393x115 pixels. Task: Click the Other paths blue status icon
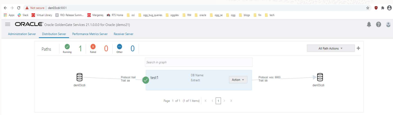click(120, 47)
